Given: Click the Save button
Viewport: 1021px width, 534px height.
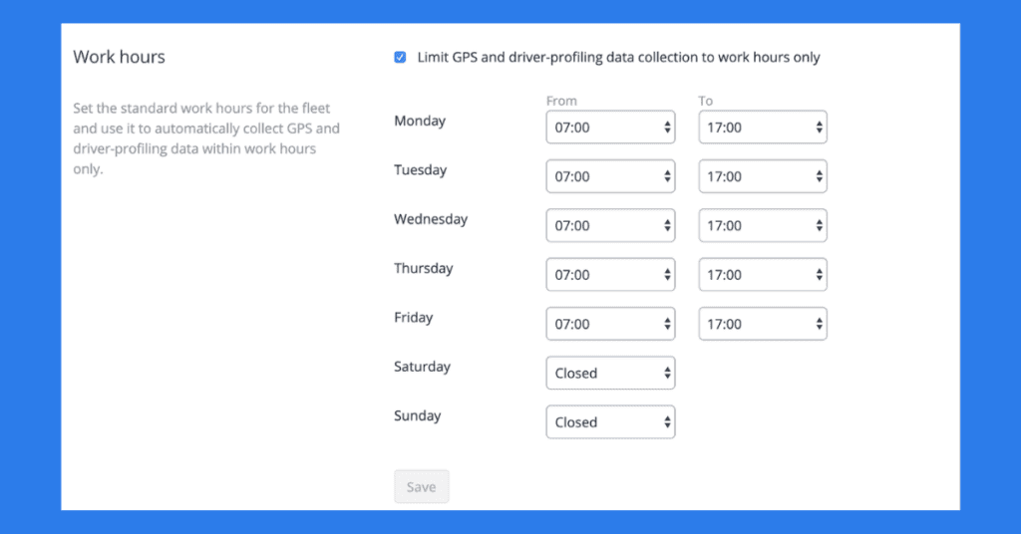Looking at the screenshot, I should [x=422, y=487].
